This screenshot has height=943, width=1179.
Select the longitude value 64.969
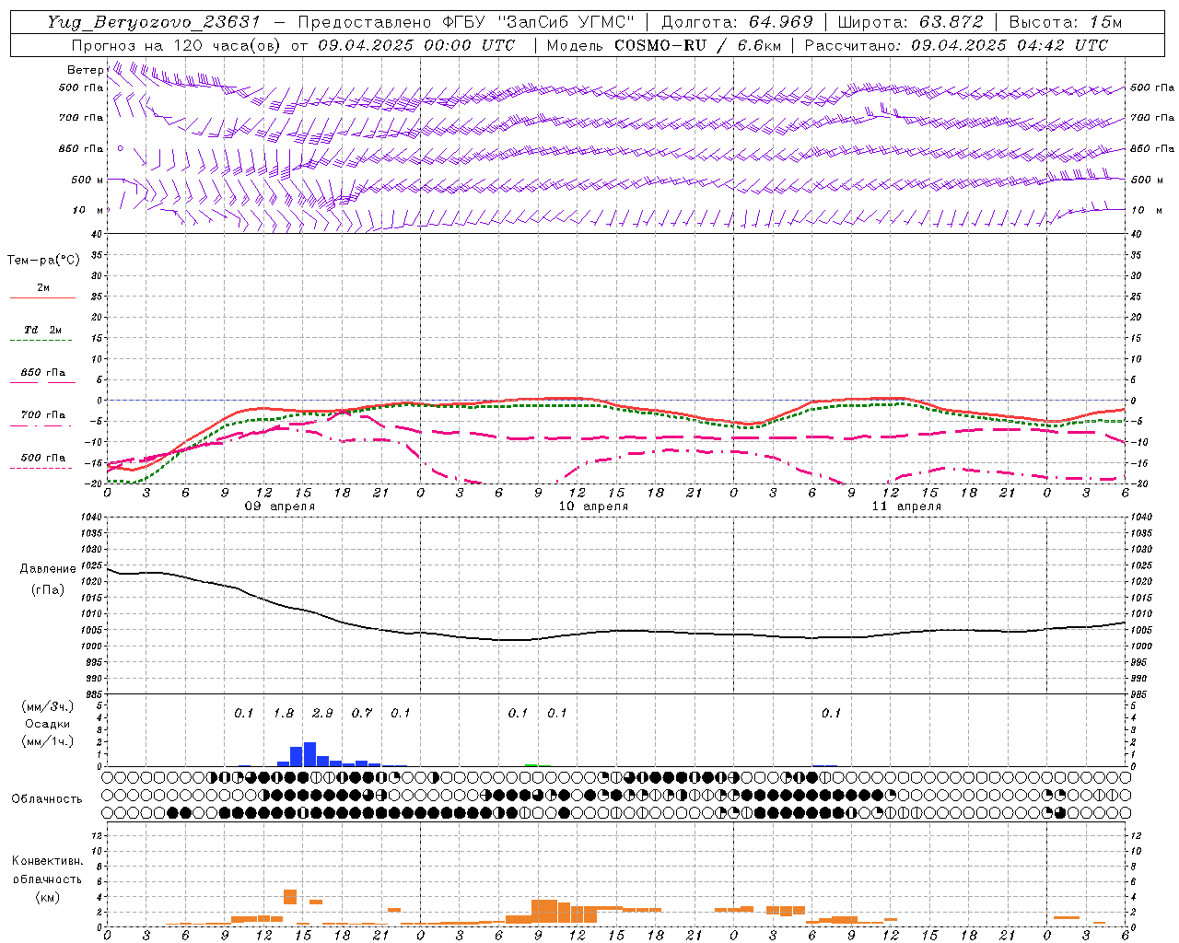(781, 22)
